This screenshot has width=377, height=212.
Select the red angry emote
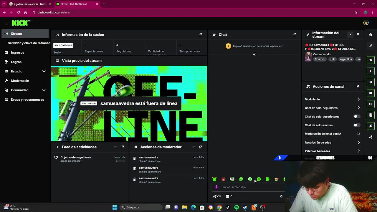[223, 179]
